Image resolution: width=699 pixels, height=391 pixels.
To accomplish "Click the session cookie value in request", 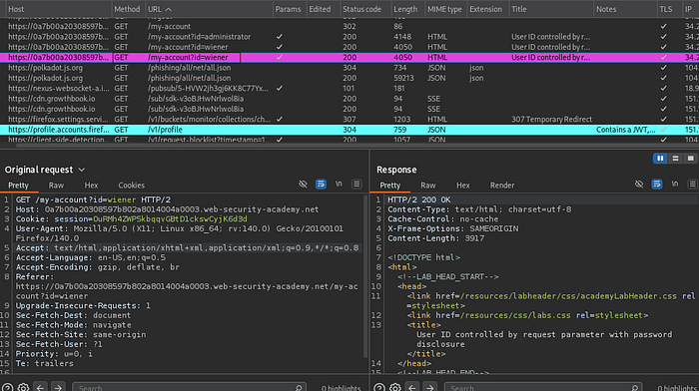I will click(x=170, y=219).
